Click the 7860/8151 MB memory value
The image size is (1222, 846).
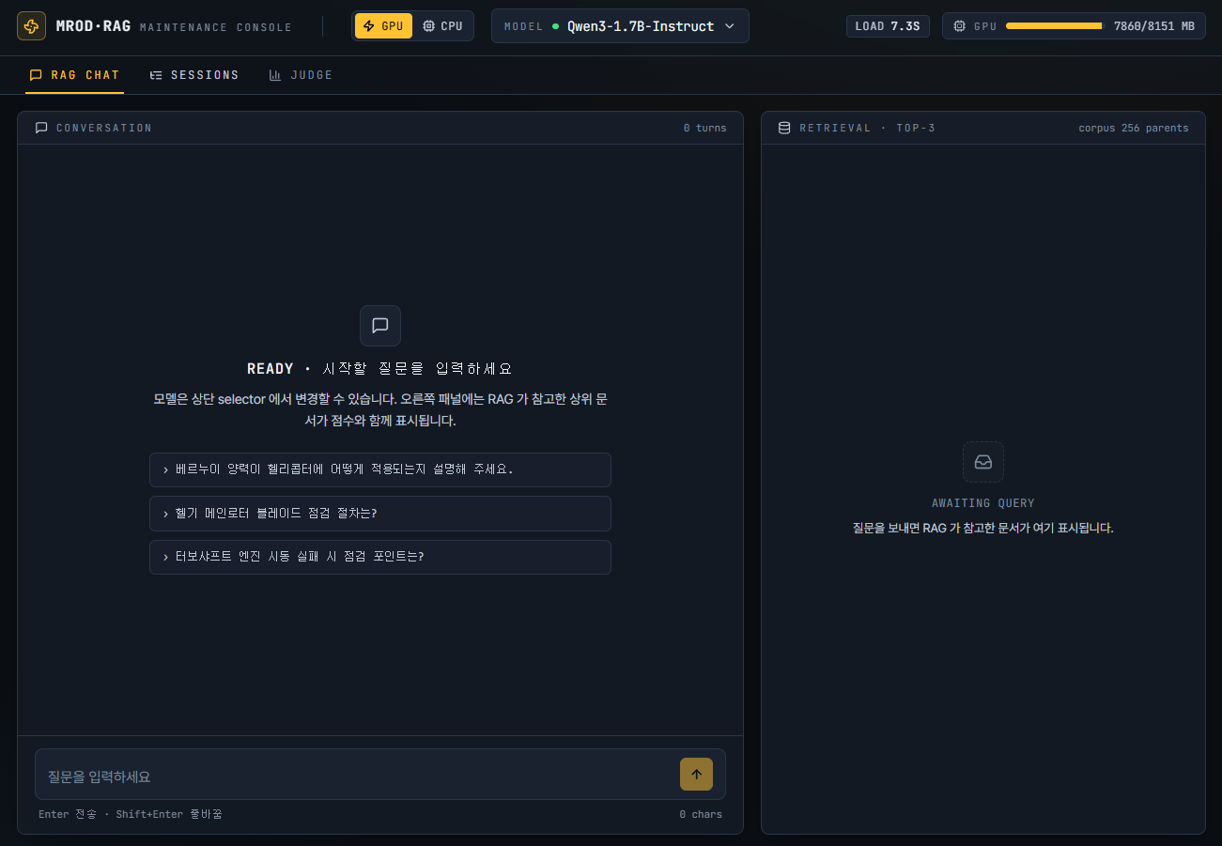click(1154, 26)
